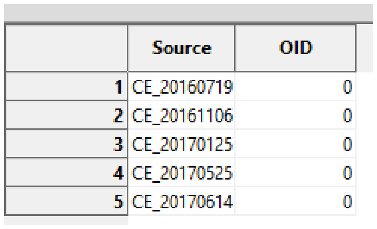Select the CE_20170525 source entry

[182, 173]
